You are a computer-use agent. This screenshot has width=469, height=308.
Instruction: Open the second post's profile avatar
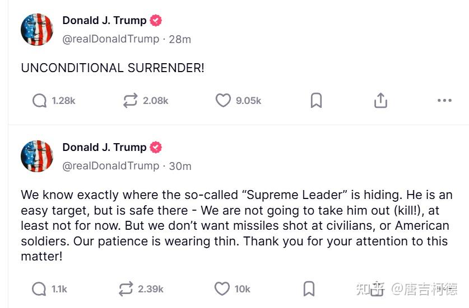[37, 156]
